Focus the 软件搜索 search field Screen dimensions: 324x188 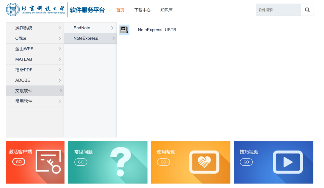coord(278,10)
